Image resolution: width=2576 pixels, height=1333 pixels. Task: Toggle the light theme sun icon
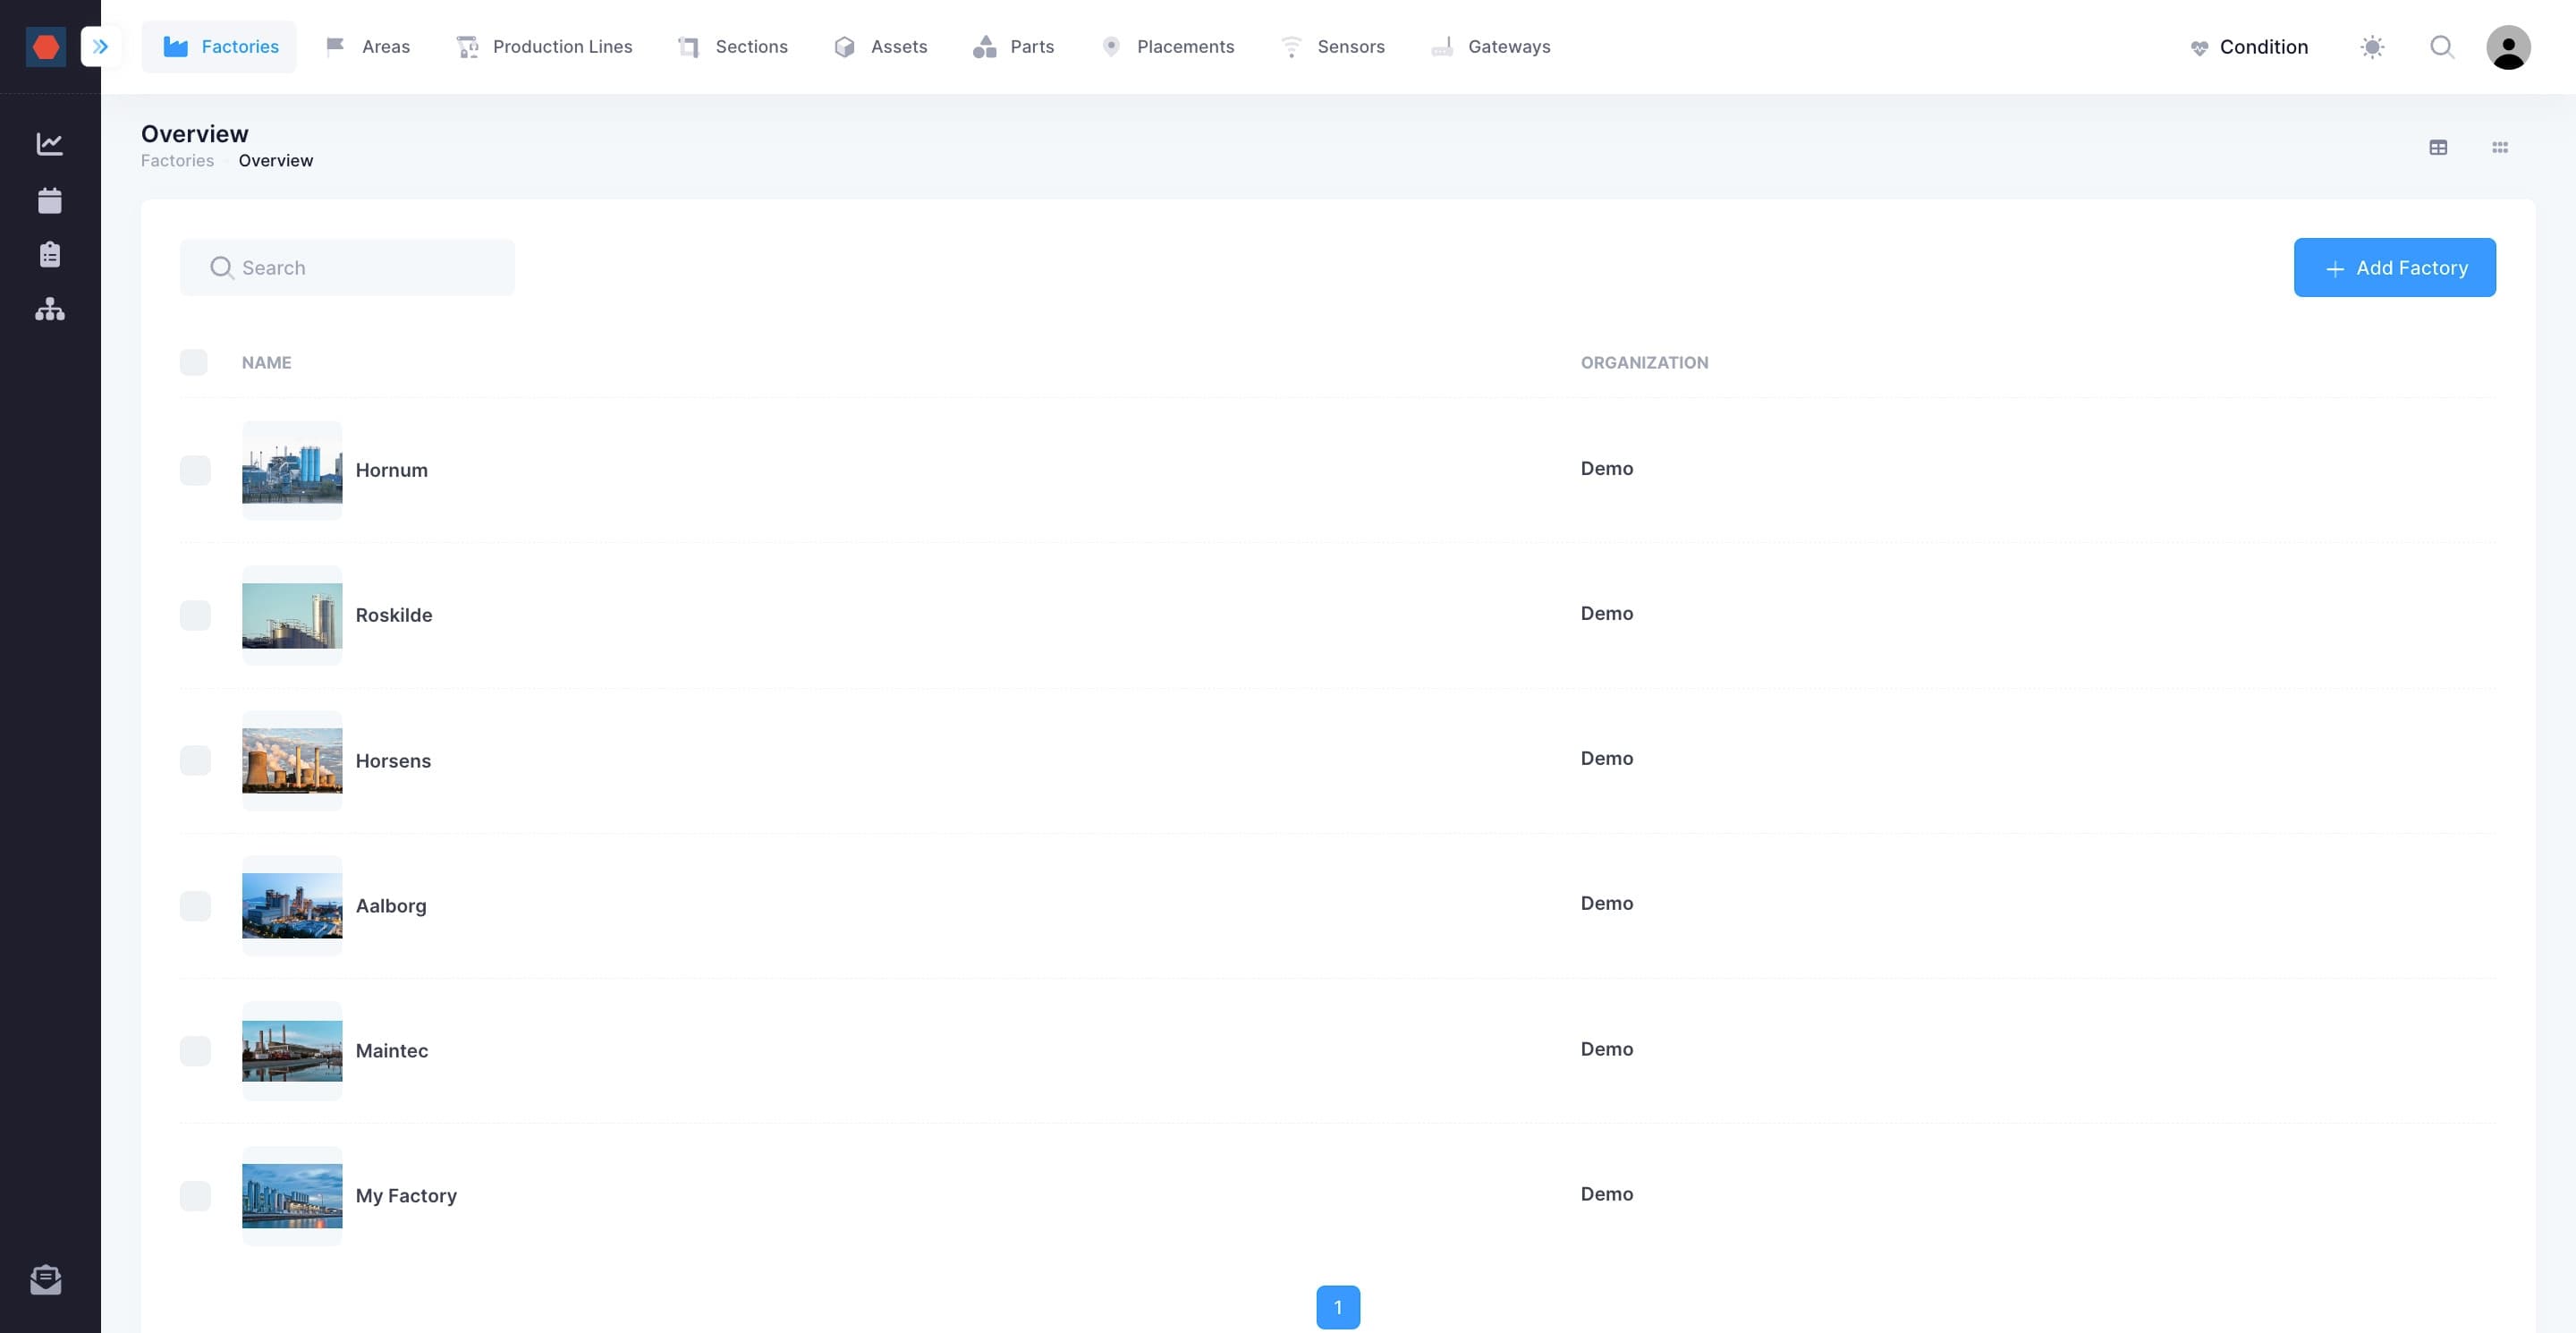pyautogui.click(x=2372, y=46)
